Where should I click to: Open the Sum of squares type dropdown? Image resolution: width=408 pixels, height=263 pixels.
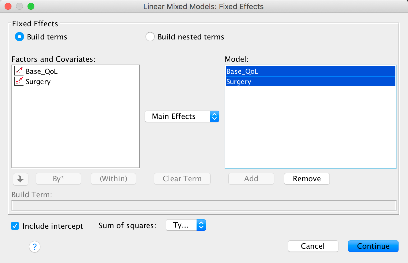(181, 225)
